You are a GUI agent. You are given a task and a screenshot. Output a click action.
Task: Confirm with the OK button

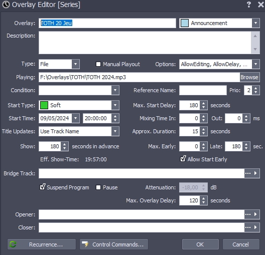click(200, 244)
